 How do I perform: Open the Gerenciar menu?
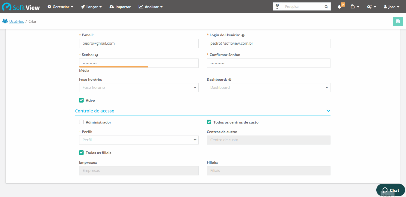pyautogui.click(x=60, y=7)
